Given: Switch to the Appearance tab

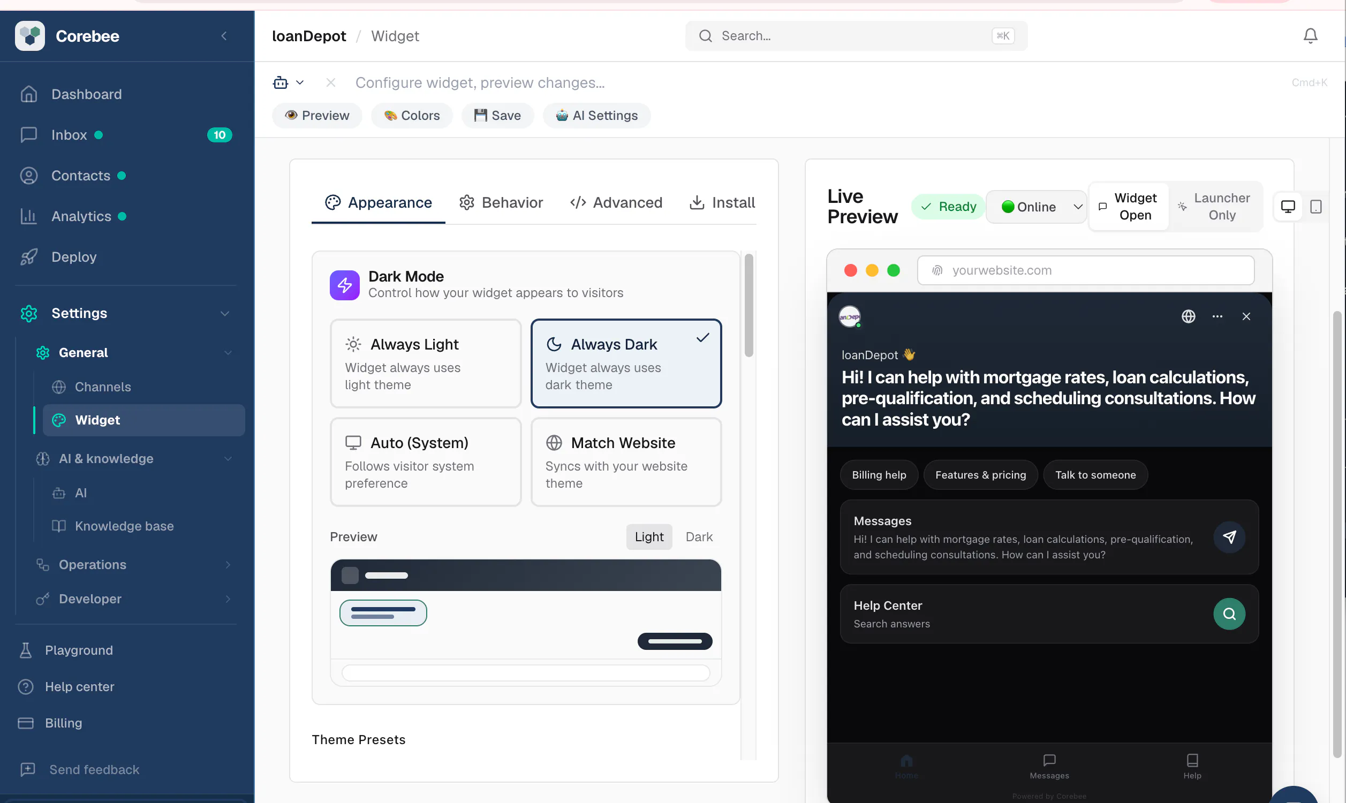Looking at the screenshot, I should pos(378,202).
